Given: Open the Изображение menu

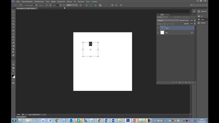Looking at the screenshot, I should coord(39,1).
